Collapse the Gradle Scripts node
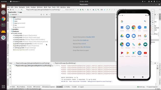The width and height of the screenshot is (161, 90). (x=10, y=33)
